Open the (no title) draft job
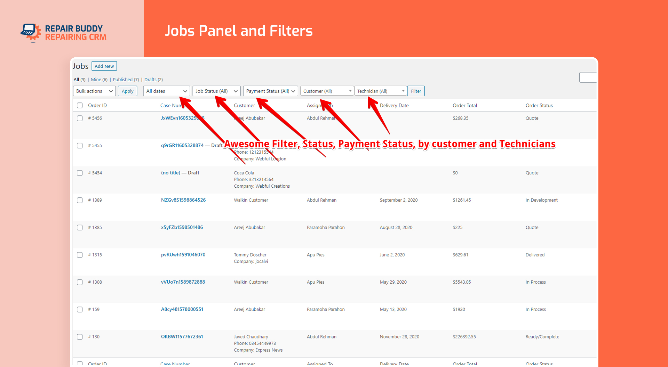 coord(170,173)
